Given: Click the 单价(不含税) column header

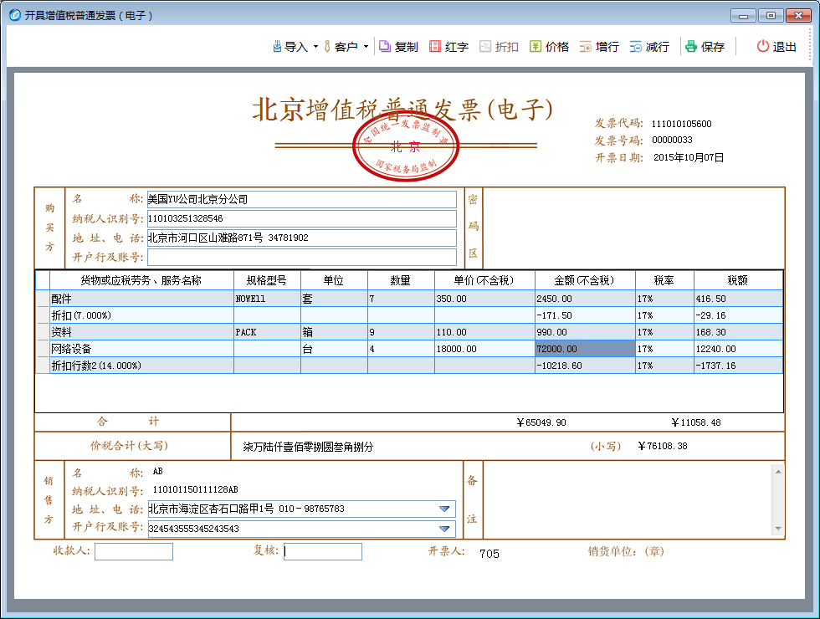Looking at the screenshot, I should 484,281.
